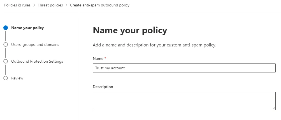This screenshot has width=281, height=120.
Task: Click inside the empty Description text area
Action: [184, 101]
